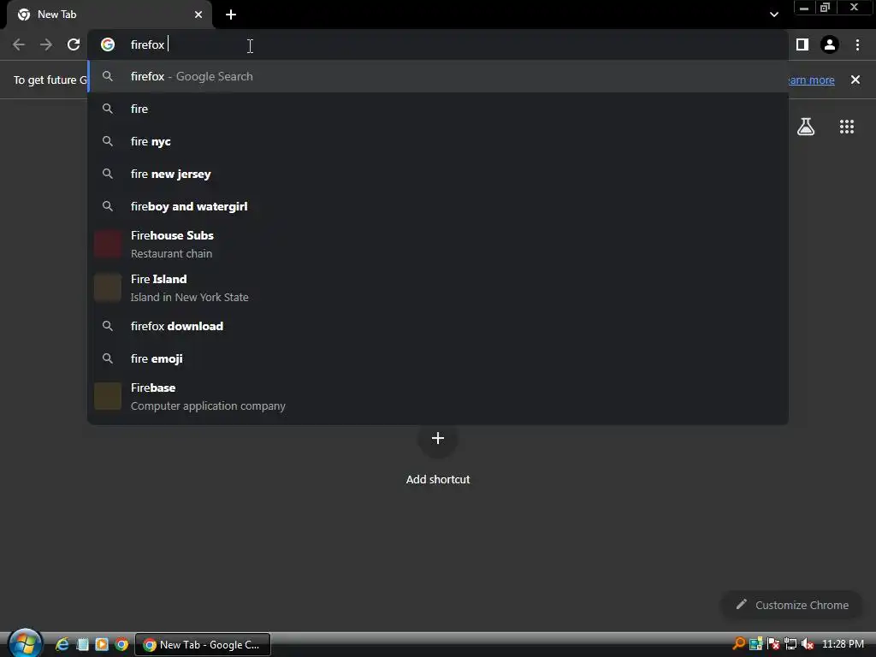Choose the 'fire nyc' suggestion
Image resolution: width=876 pixels, height=657 pixels.
tap(438, 141)
